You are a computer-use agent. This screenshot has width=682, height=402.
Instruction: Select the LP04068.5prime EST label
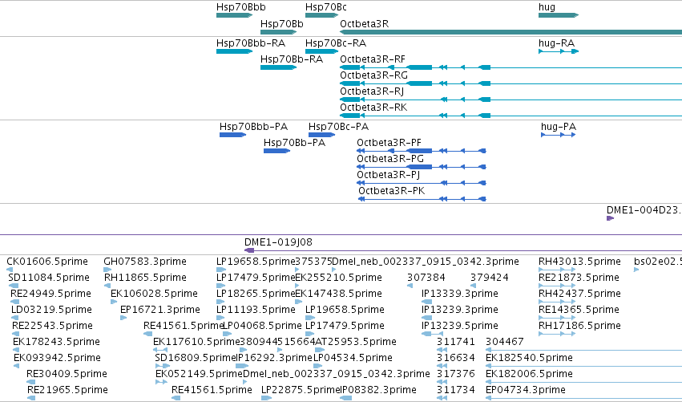tap(262, 326)
